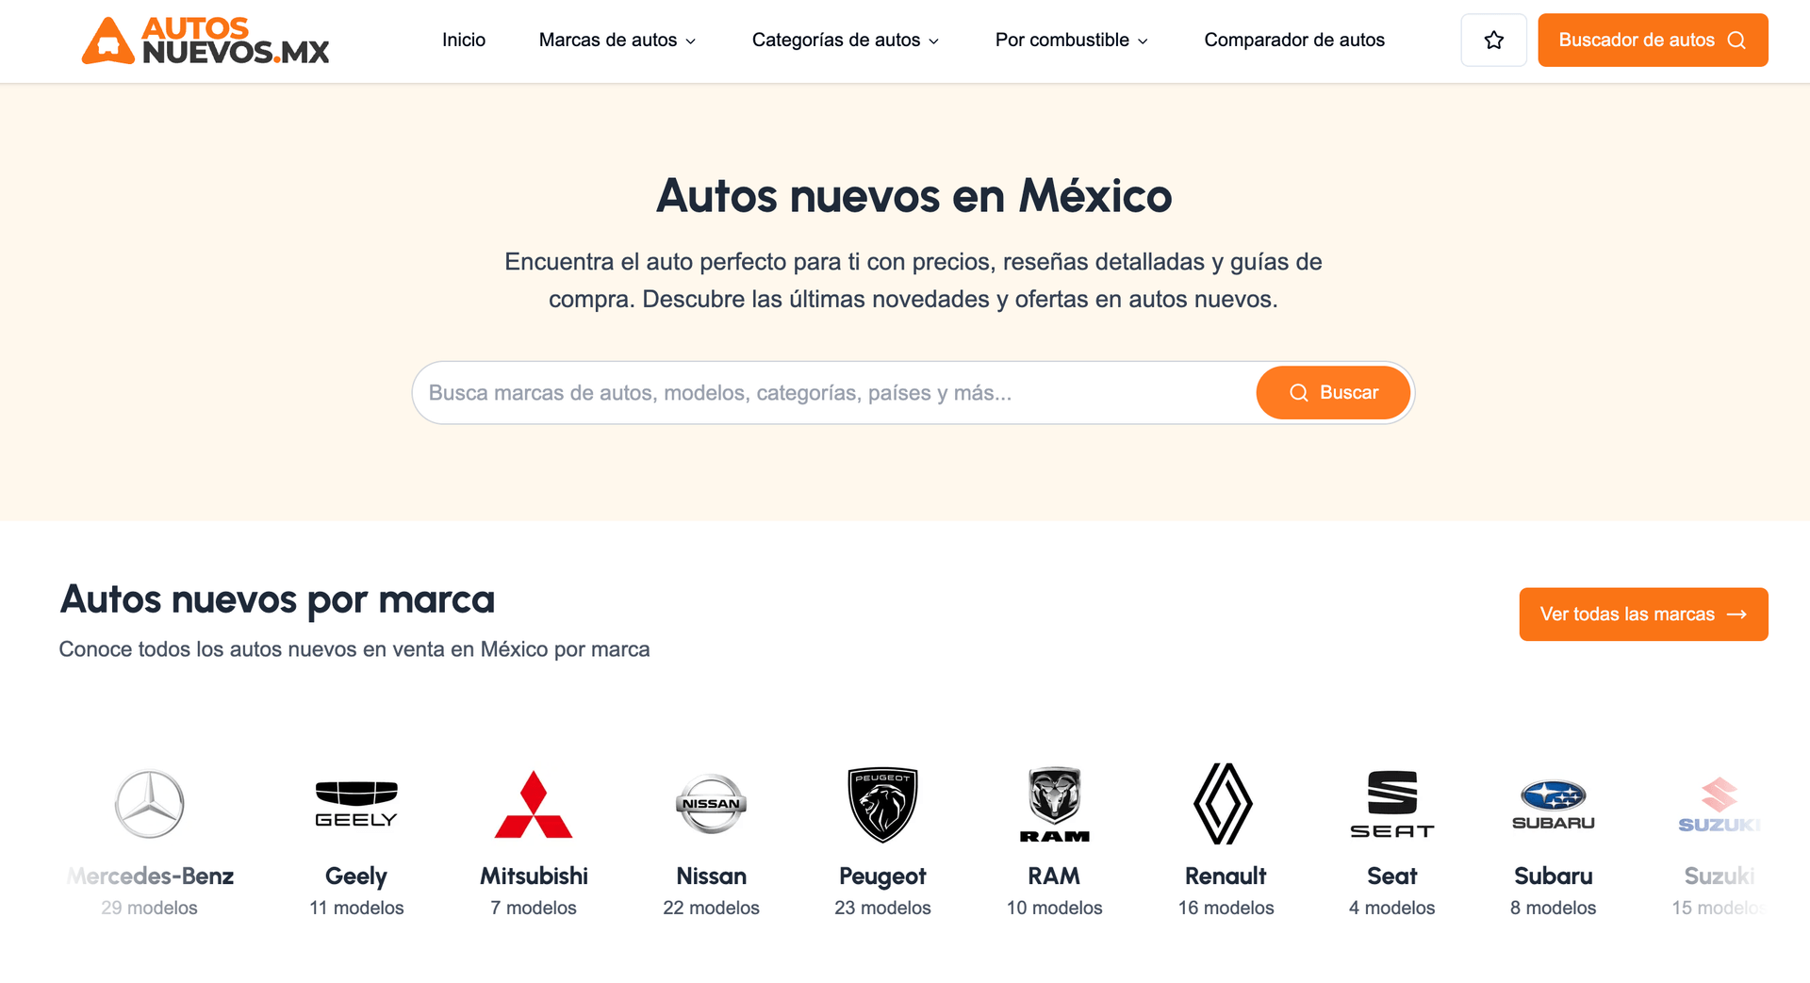1810x983 pixels.
Task: Click Ver todas las marcas button
Action: click(1643, 614)
